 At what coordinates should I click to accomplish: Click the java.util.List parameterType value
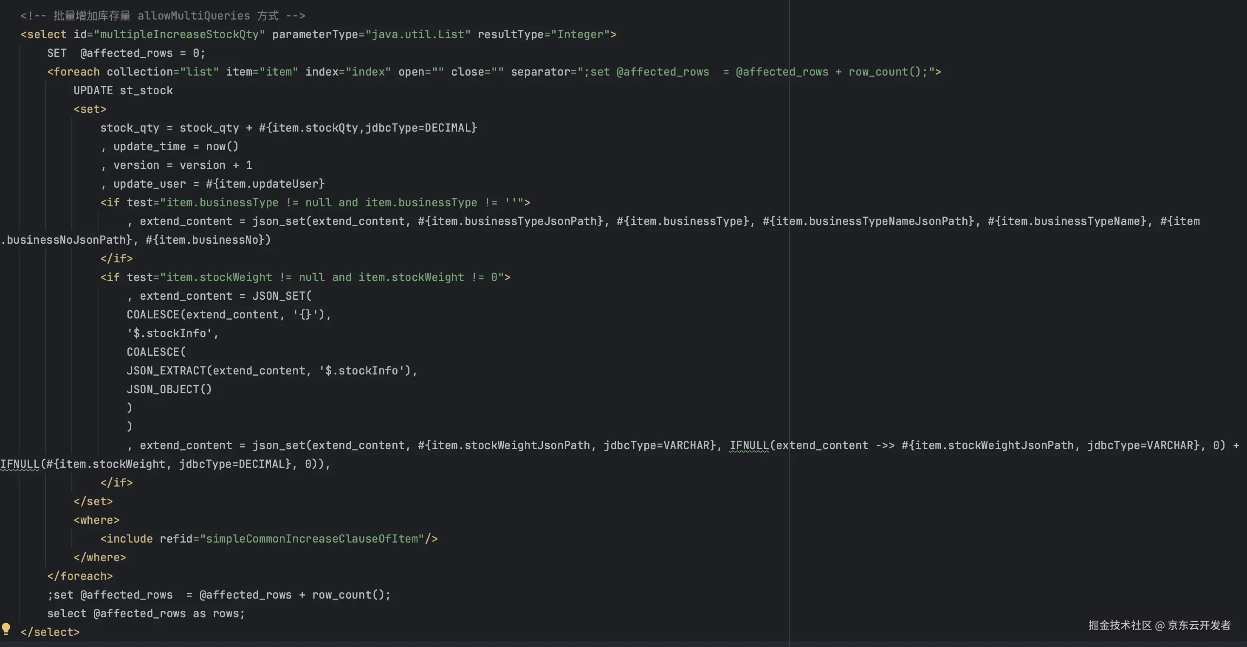418,34
